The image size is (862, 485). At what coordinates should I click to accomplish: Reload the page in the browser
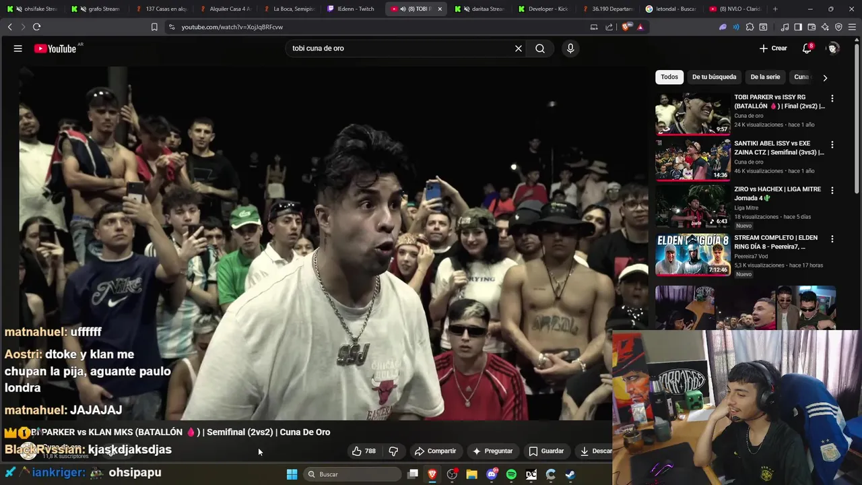tap(36, 27)
